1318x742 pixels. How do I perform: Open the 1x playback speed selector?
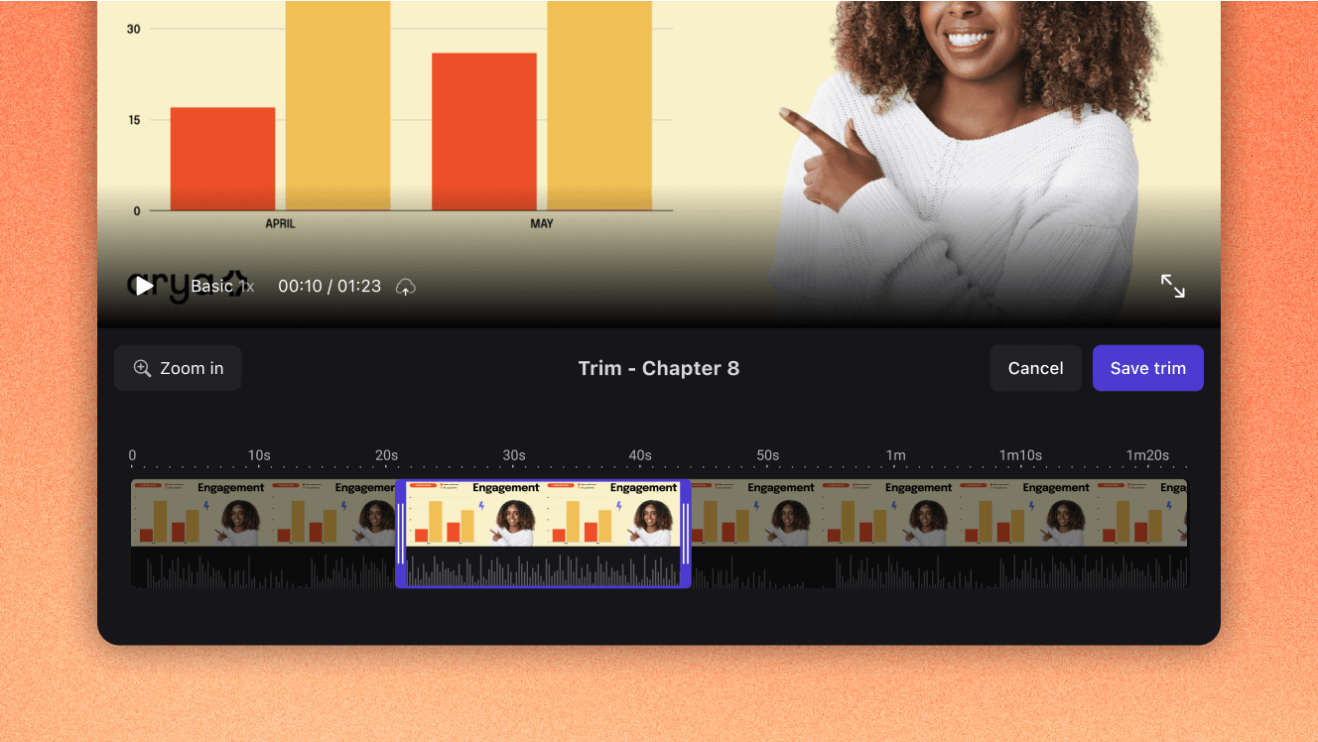[246, 286]
